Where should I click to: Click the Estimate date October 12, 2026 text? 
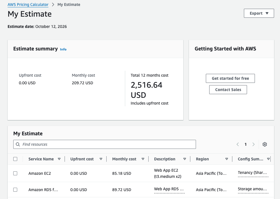coord(37,26)
